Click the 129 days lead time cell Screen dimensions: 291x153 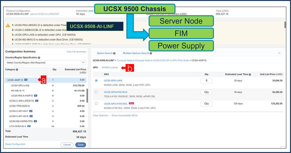coord(238,104)
